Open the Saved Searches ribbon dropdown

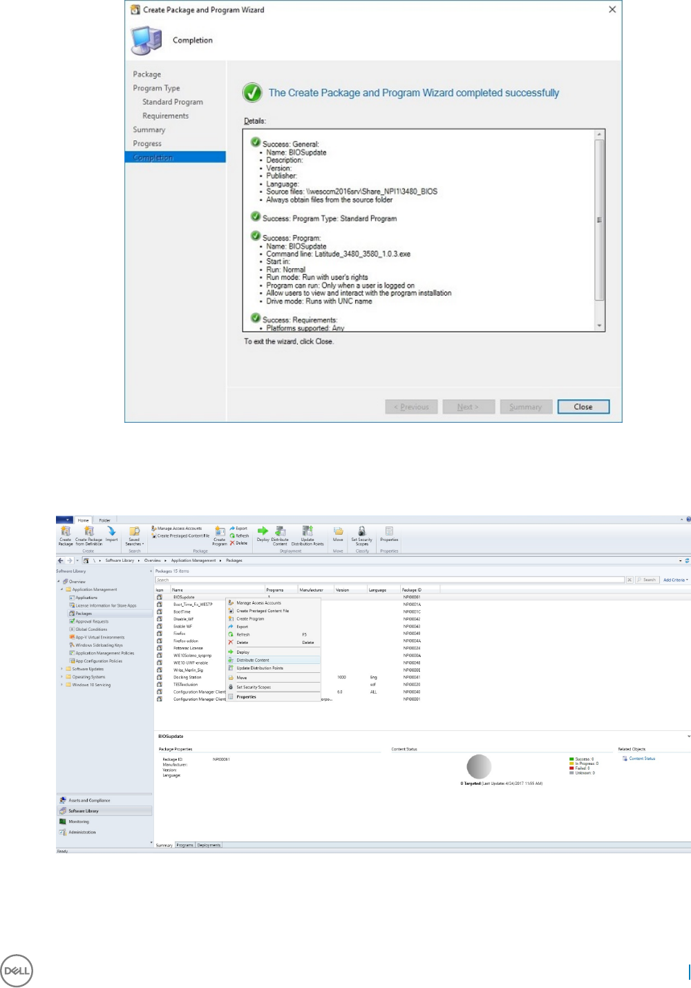pos(134,535)
